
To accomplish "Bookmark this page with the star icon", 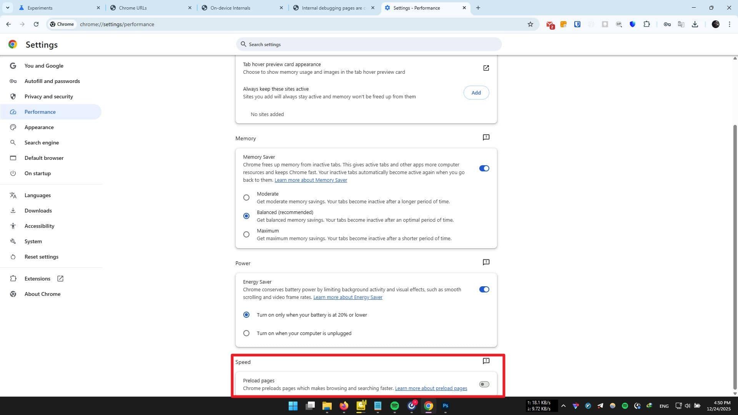I will click(530, 24).
